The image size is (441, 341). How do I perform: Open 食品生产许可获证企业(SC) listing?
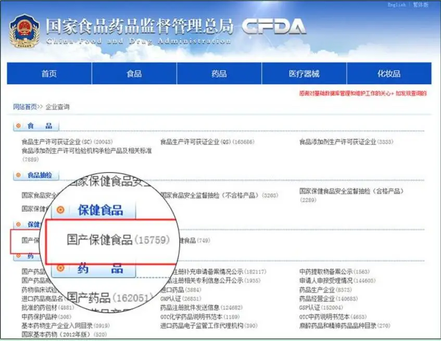(67, 142)
